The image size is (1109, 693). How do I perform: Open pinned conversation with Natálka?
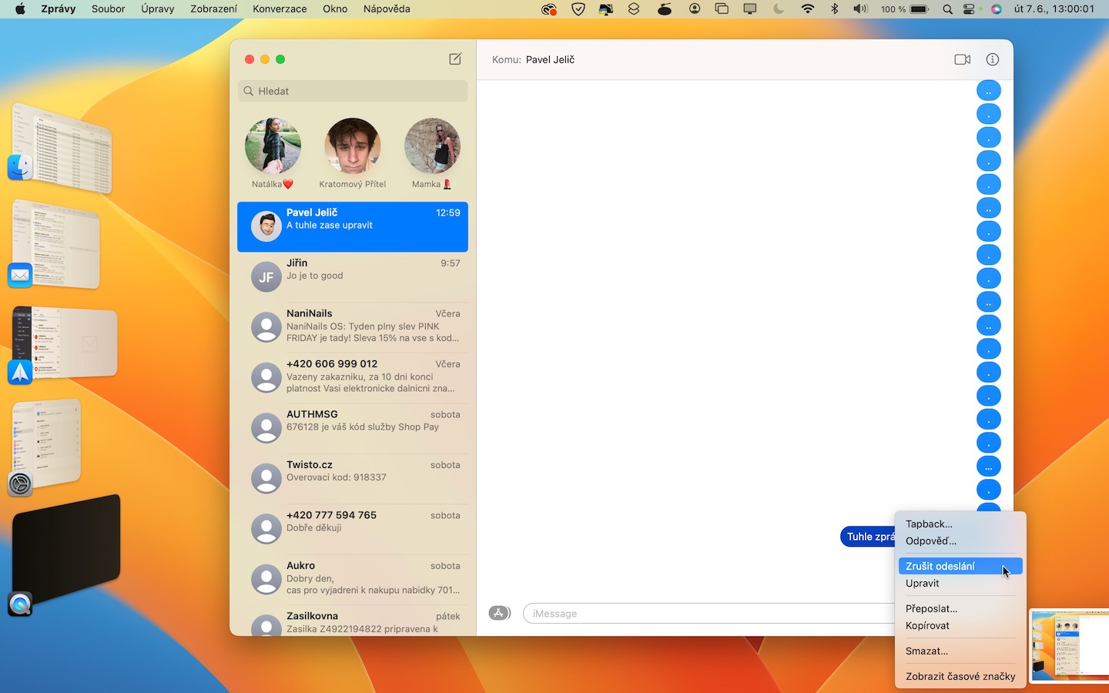coord(273,153)
